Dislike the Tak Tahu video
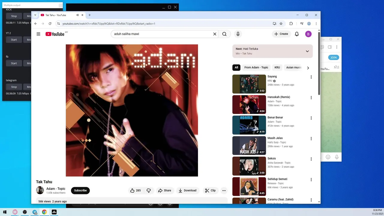Image resolution: width=384 pixels, height=216 pixels. (149, 190)
